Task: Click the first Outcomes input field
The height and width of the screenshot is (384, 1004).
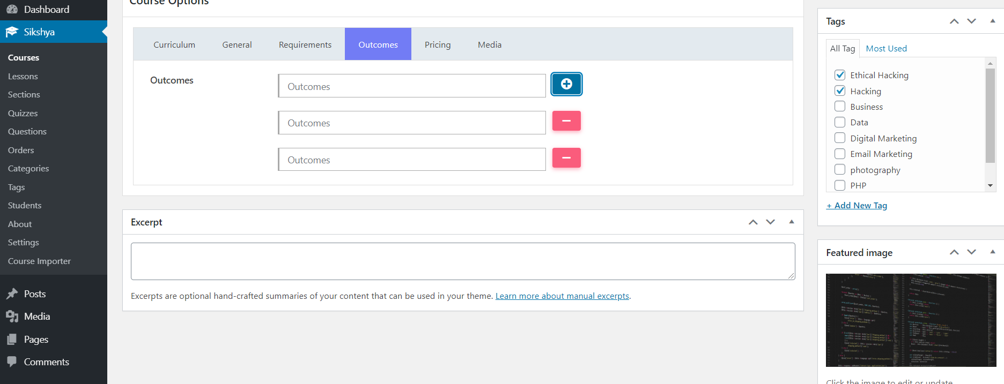Action: point(412,86)
